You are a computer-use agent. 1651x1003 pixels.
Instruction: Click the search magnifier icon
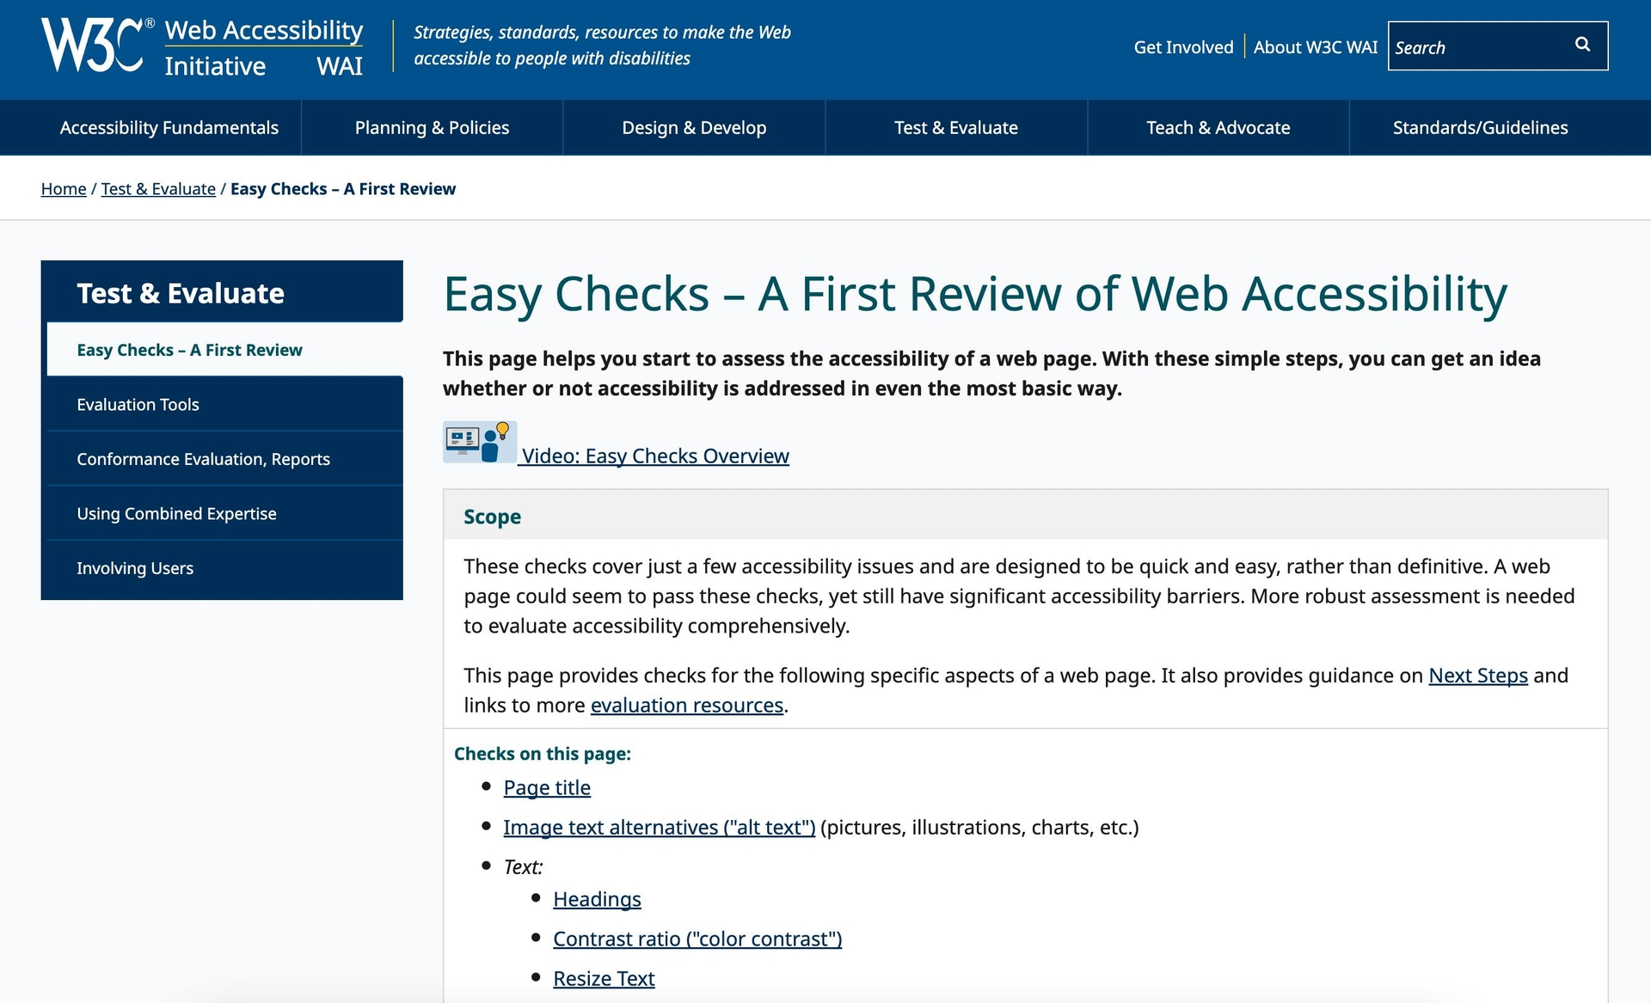[x=1582, y=45]
